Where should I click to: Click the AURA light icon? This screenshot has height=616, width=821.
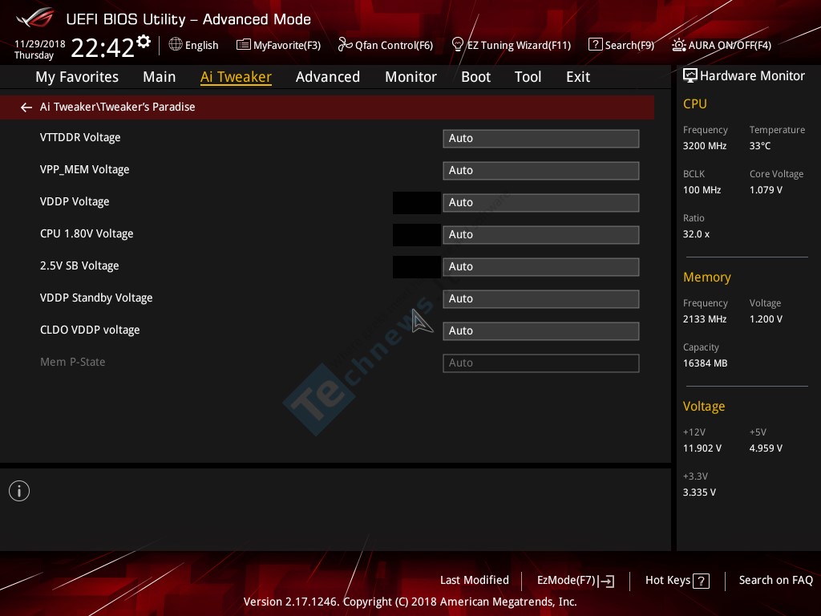click(x=678, y=45)
